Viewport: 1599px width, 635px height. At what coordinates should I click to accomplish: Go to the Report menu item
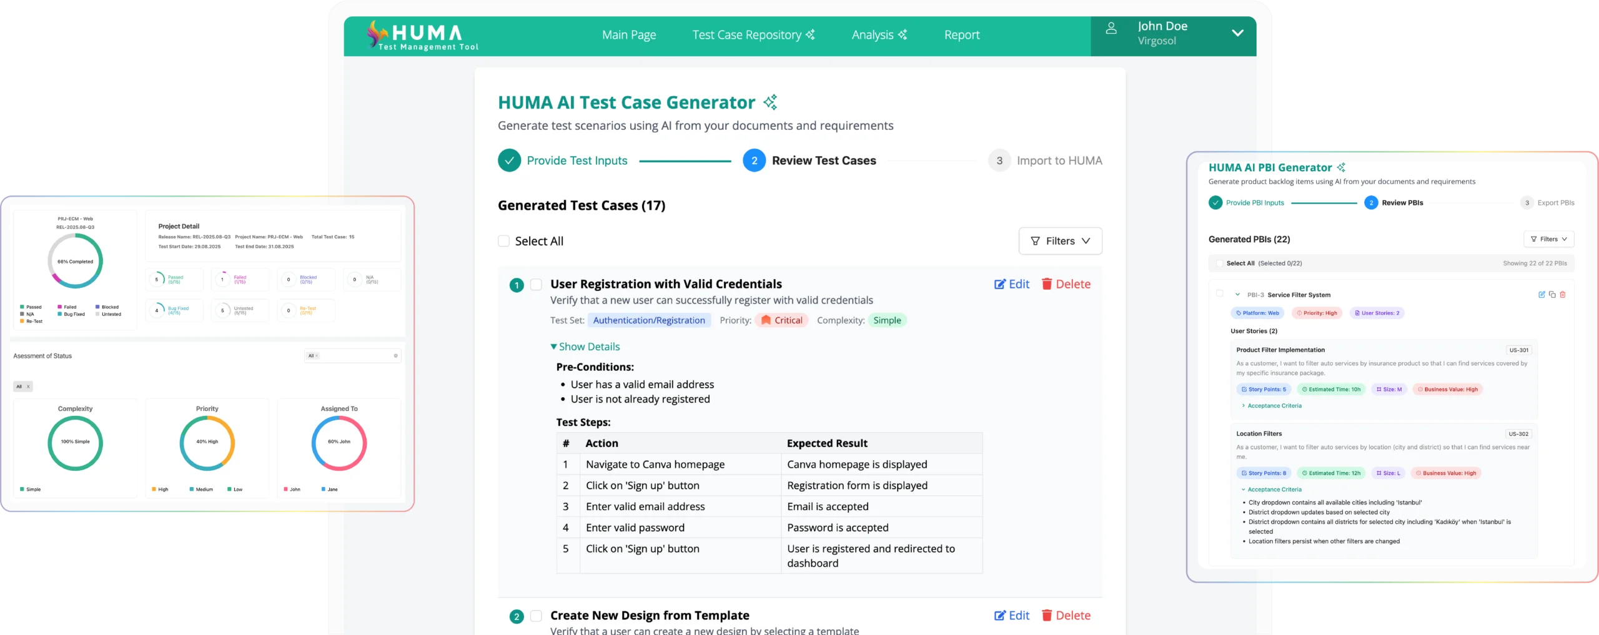(961, 35)
